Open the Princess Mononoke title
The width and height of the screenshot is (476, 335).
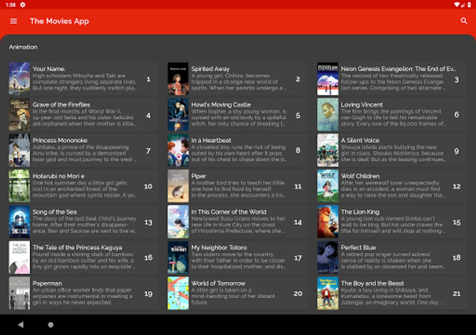60,140
